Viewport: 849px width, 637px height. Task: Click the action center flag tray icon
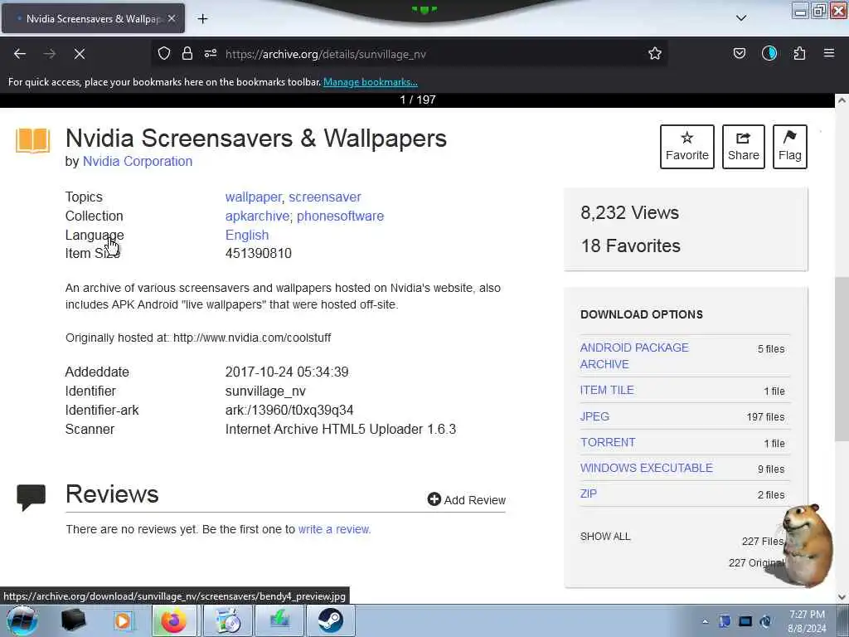[725, 621]
